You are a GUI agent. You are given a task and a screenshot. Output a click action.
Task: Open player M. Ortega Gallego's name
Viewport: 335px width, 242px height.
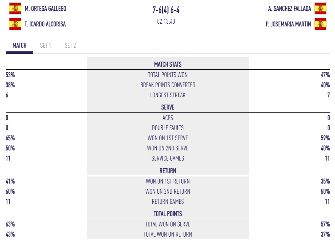tap(45, 8)
